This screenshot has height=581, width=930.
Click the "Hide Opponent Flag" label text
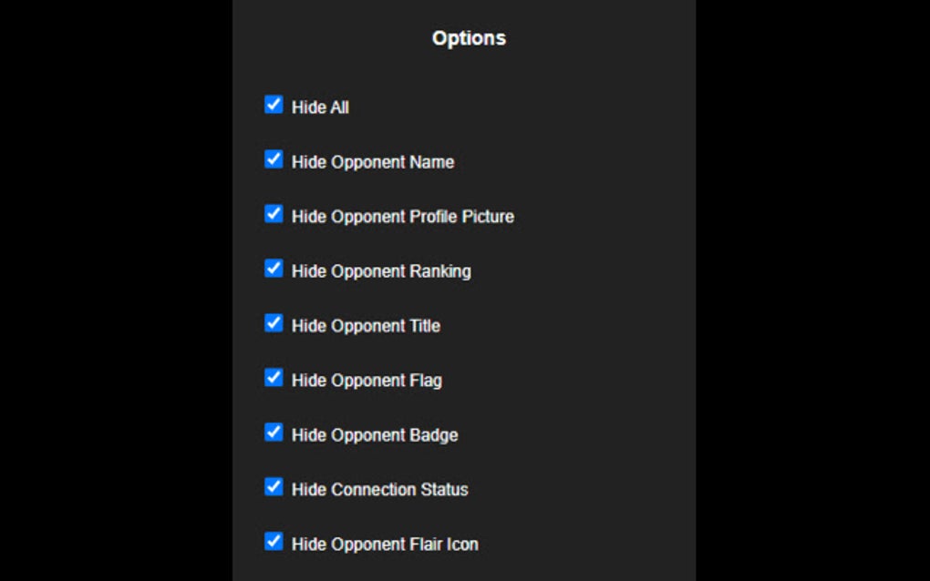pyautogui.click(x=367, y=381)
